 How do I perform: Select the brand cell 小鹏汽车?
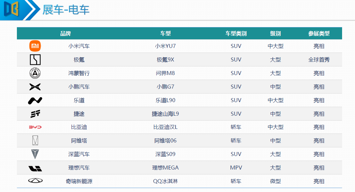tap(79, 87)
